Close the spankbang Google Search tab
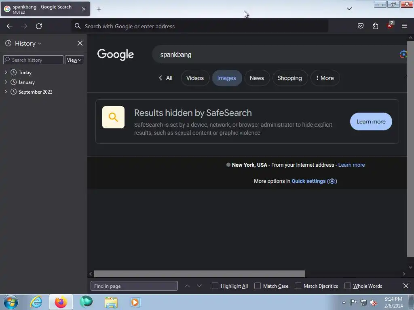 coord(83,9)
